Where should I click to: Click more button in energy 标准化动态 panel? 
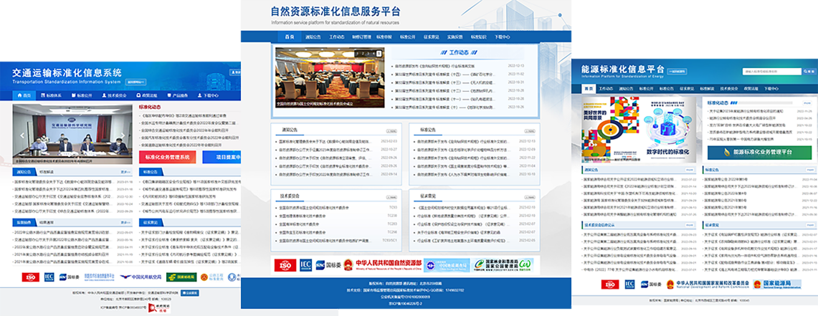[x=806, y=104]
